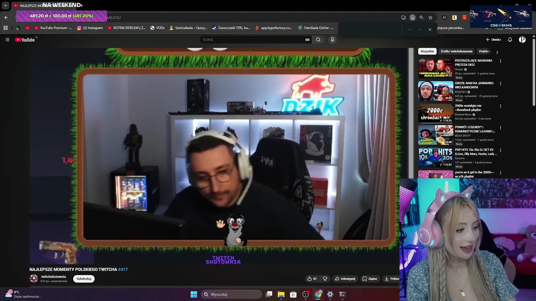Click the browser back arrow
The width and height of the screenshot is (536, 301).
6,18
